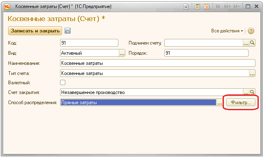The height and width of the screenshot is (158, 264).
Task: Toggle the Валютный checkbox
Action: click(62, 83)
